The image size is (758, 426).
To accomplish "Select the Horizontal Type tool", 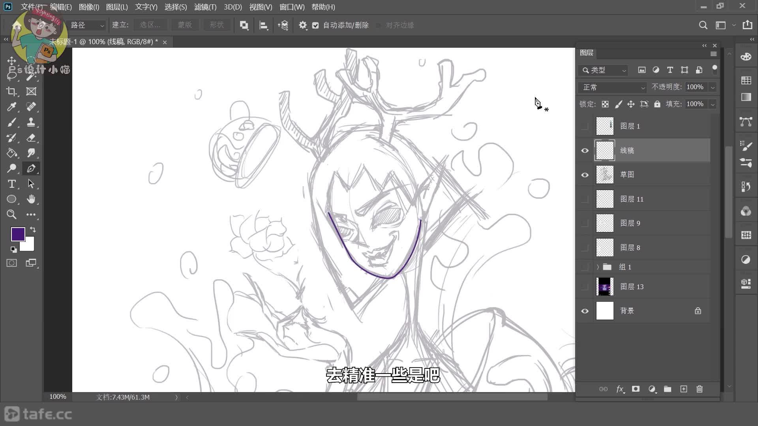I will [11, 184].
